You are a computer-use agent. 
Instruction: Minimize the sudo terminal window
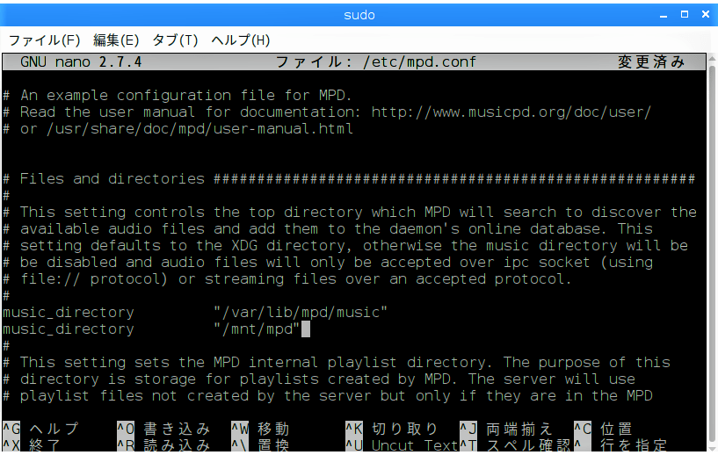point(664,15)
